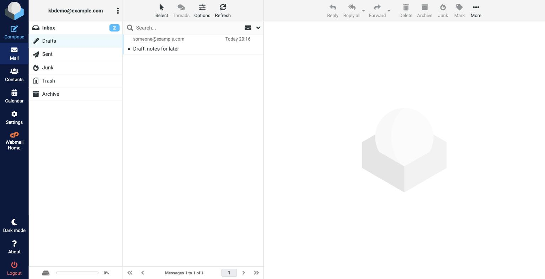The height and width of the screenshot is (279, 545).
Task: Open the Trash folder
Action: pyautogui.click(x=75, y=81)
